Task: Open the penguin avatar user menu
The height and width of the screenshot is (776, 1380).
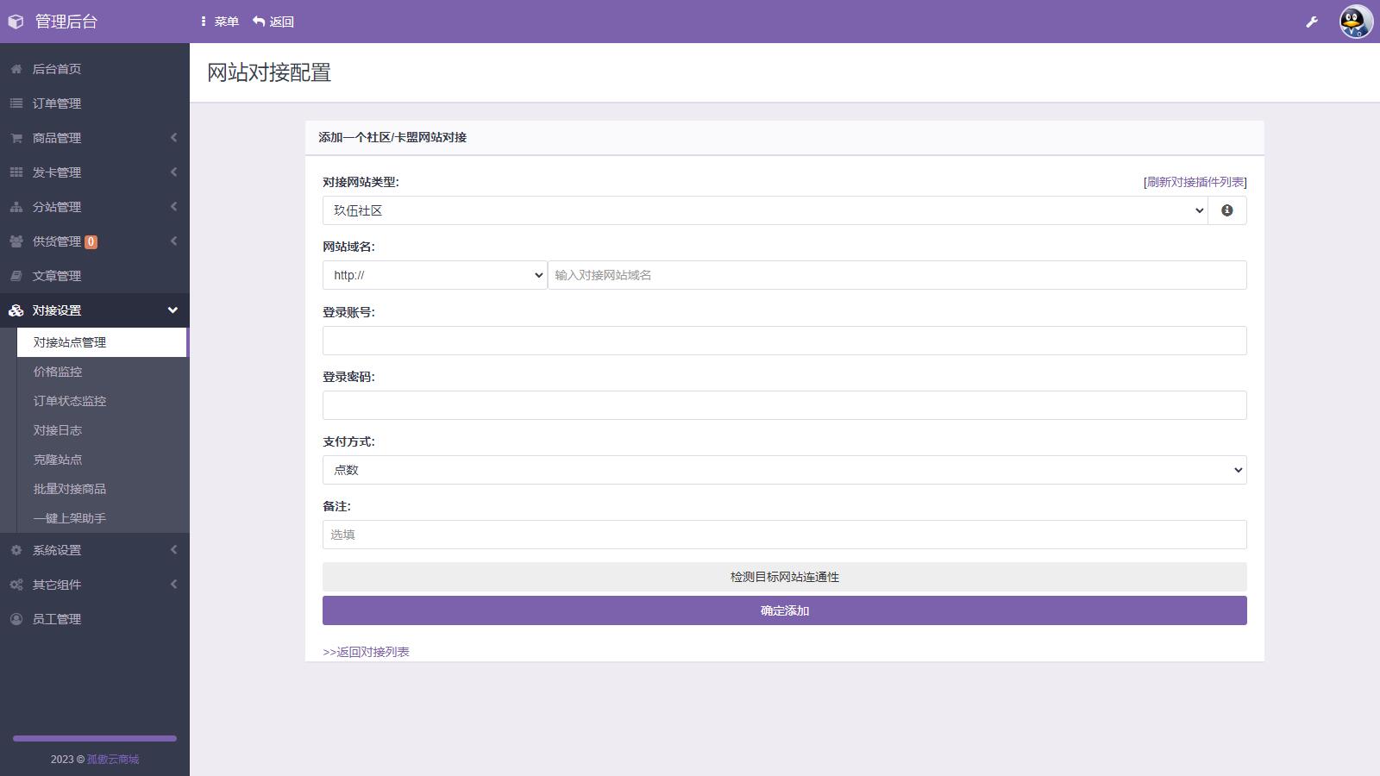Action: pyautogui.click(x=1356, y=22)
